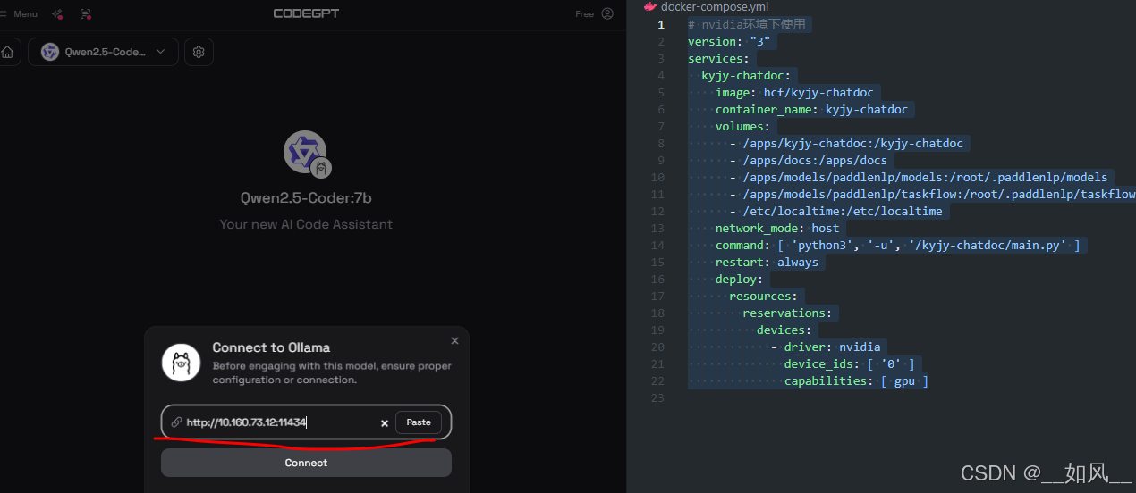This screenshot has height=493, width=1136.
Task: Open the CodeGPT Menu
Action: point(19,14)
